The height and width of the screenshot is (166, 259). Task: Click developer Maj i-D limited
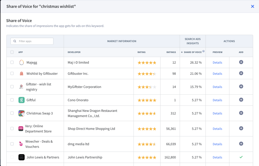(x=78, y=63)
